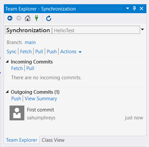This screenshot has height=147, width=149.
Task: Collapse the Incoming Commits section
Action: (7, 61)
